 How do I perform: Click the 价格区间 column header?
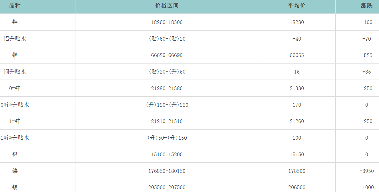click(167, 6)
